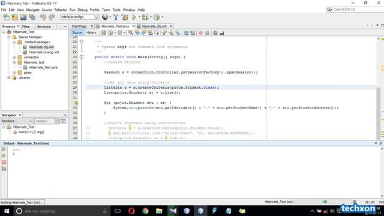Click the Output settings icon below Stop
The height and width of the screenshot is (216, 384).
4,169
